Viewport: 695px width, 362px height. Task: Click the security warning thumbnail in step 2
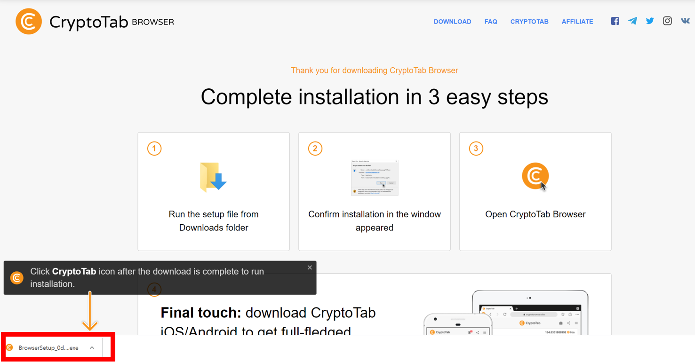[x=375, y=177]
